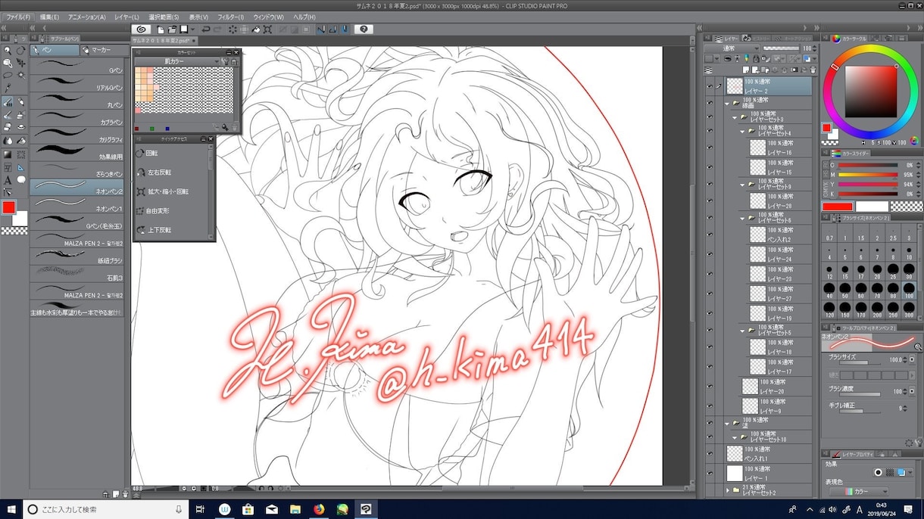The image size is (924, 519).
Task: Select the Eyedropper tool in the toolbox
Action: pyautogui.click(x=8, y=88)
